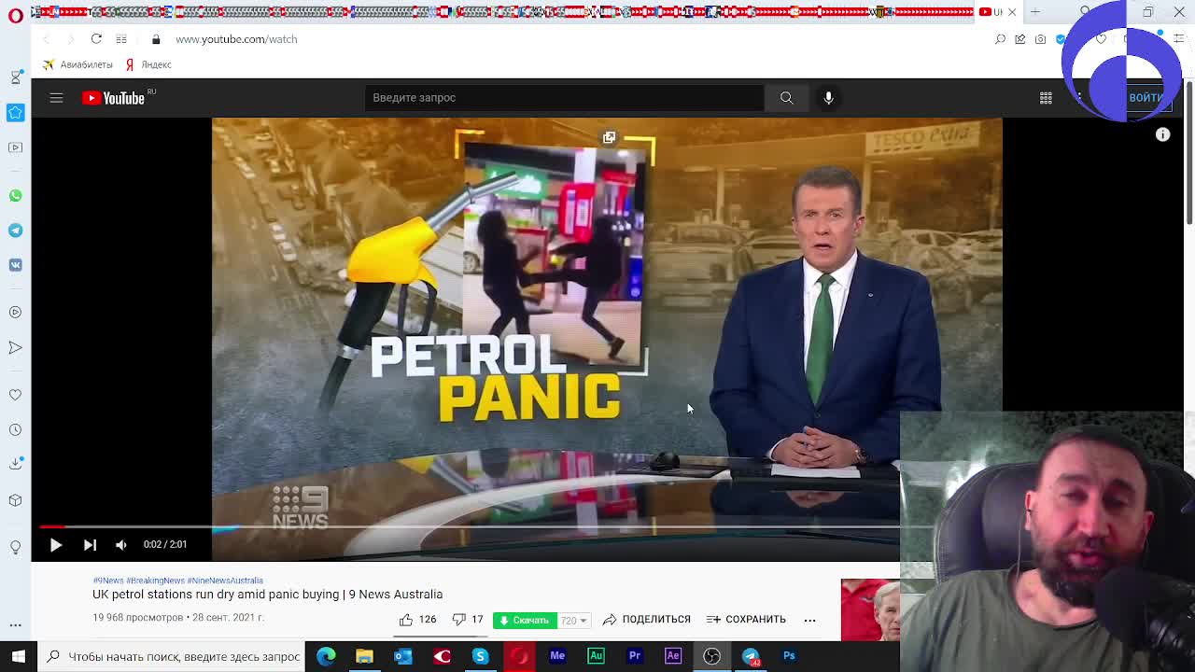The height and width of the screenshot is (672, 1195).
Task: Click the lock site-security icon
Action: (x=156, y=39)
